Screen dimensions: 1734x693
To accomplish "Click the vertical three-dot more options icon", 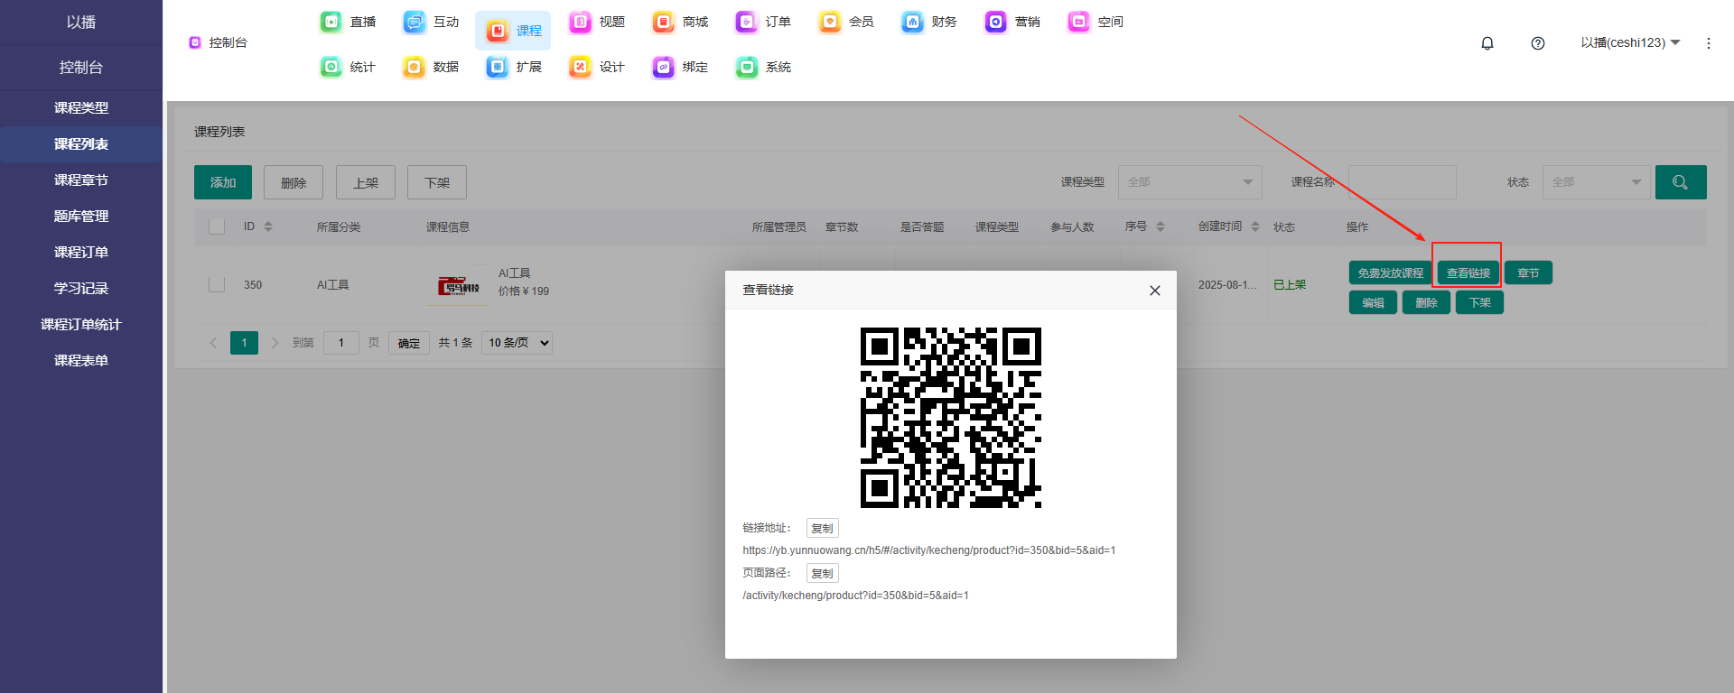I will [x=1708, y=43].
